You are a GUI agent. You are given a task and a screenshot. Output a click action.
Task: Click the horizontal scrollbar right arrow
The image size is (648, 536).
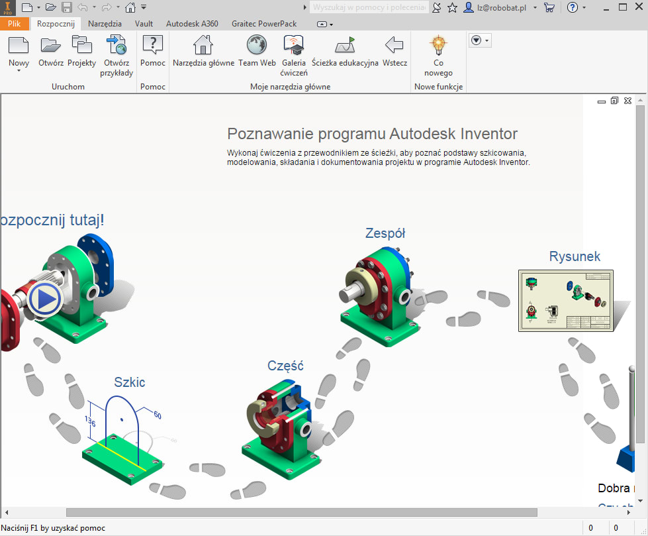(x=629, y=512)
